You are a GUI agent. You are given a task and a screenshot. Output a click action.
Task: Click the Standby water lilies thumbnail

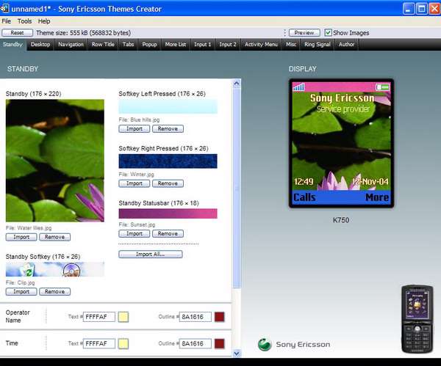pyautogui.click(x=55, y=161)
